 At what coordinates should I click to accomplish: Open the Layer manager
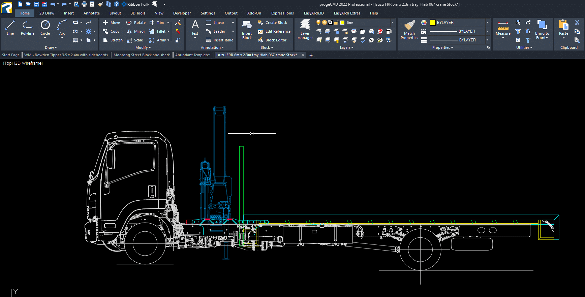click(305, 29)
